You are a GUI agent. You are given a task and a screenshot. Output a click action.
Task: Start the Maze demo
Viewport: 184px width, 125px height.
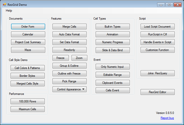coord(28,50)
